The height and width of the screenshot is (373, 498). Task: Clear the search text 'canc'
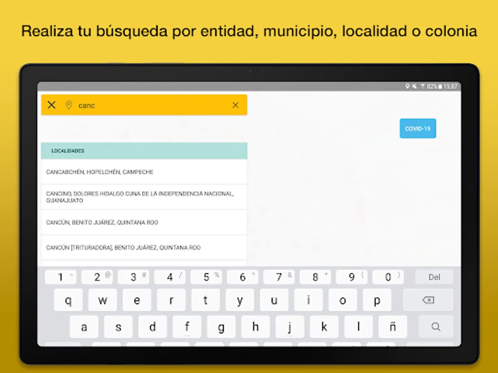click(x=235, y=105)
